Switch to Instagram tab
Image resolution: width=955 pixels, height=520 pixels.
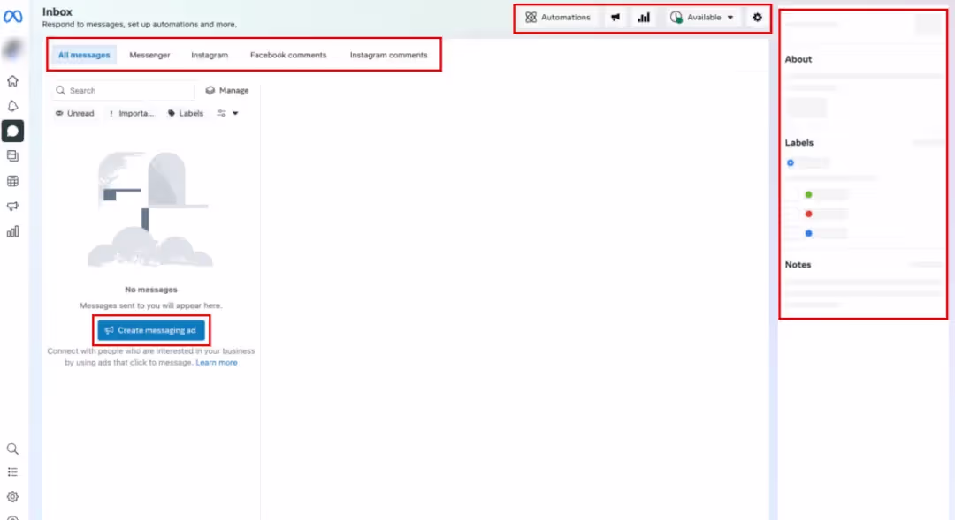pos(210,55)
